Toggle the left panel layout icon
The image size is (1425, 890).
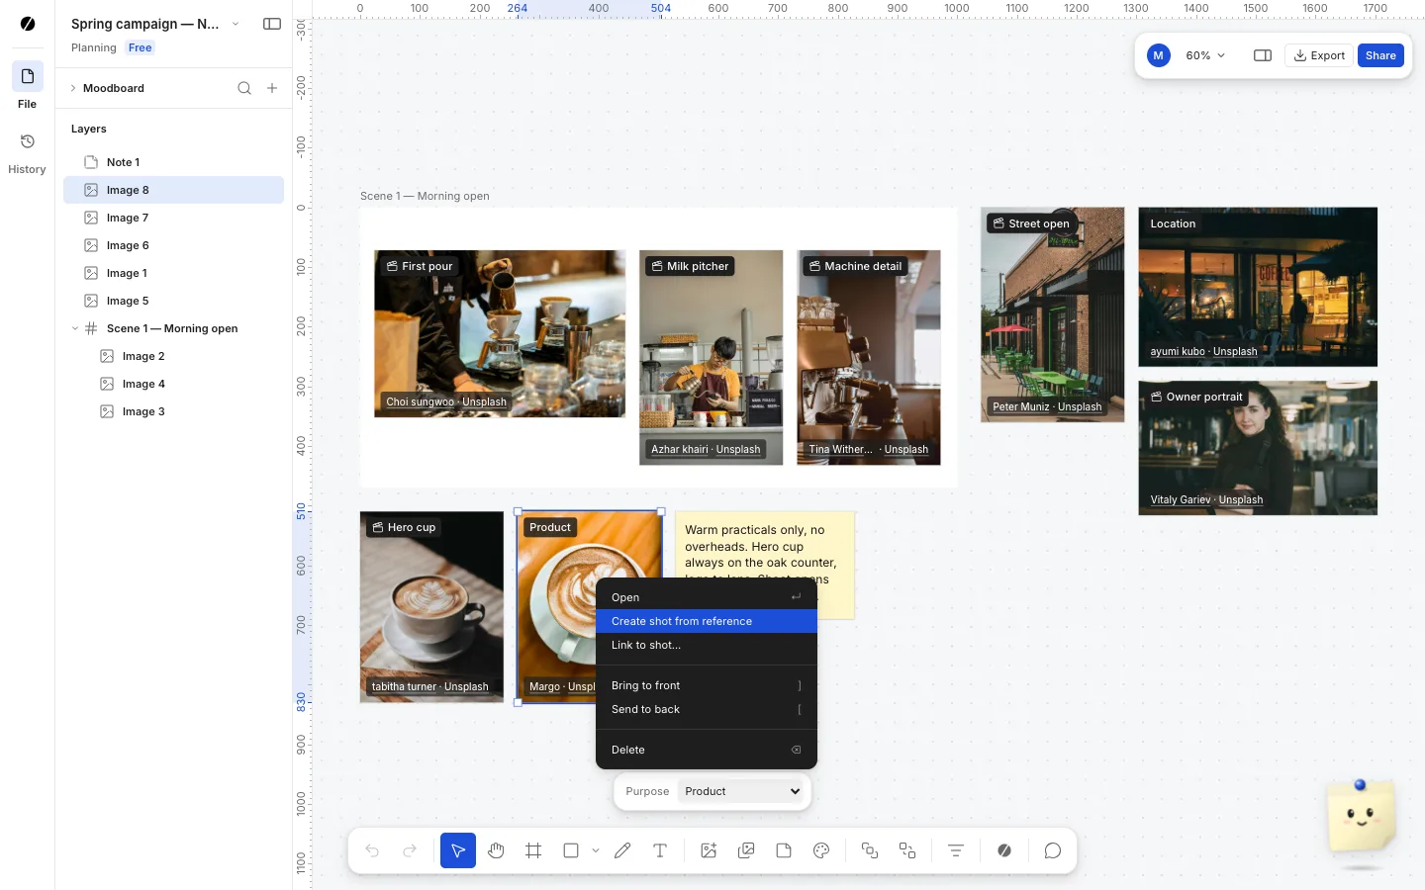[272, 24]
